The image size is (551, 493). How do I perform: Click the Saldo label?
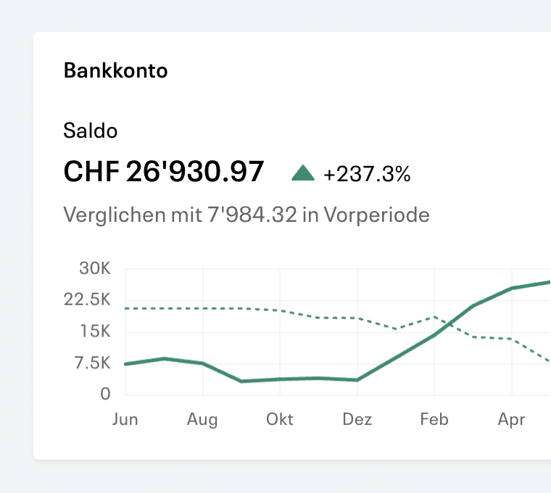click(91, 130)
